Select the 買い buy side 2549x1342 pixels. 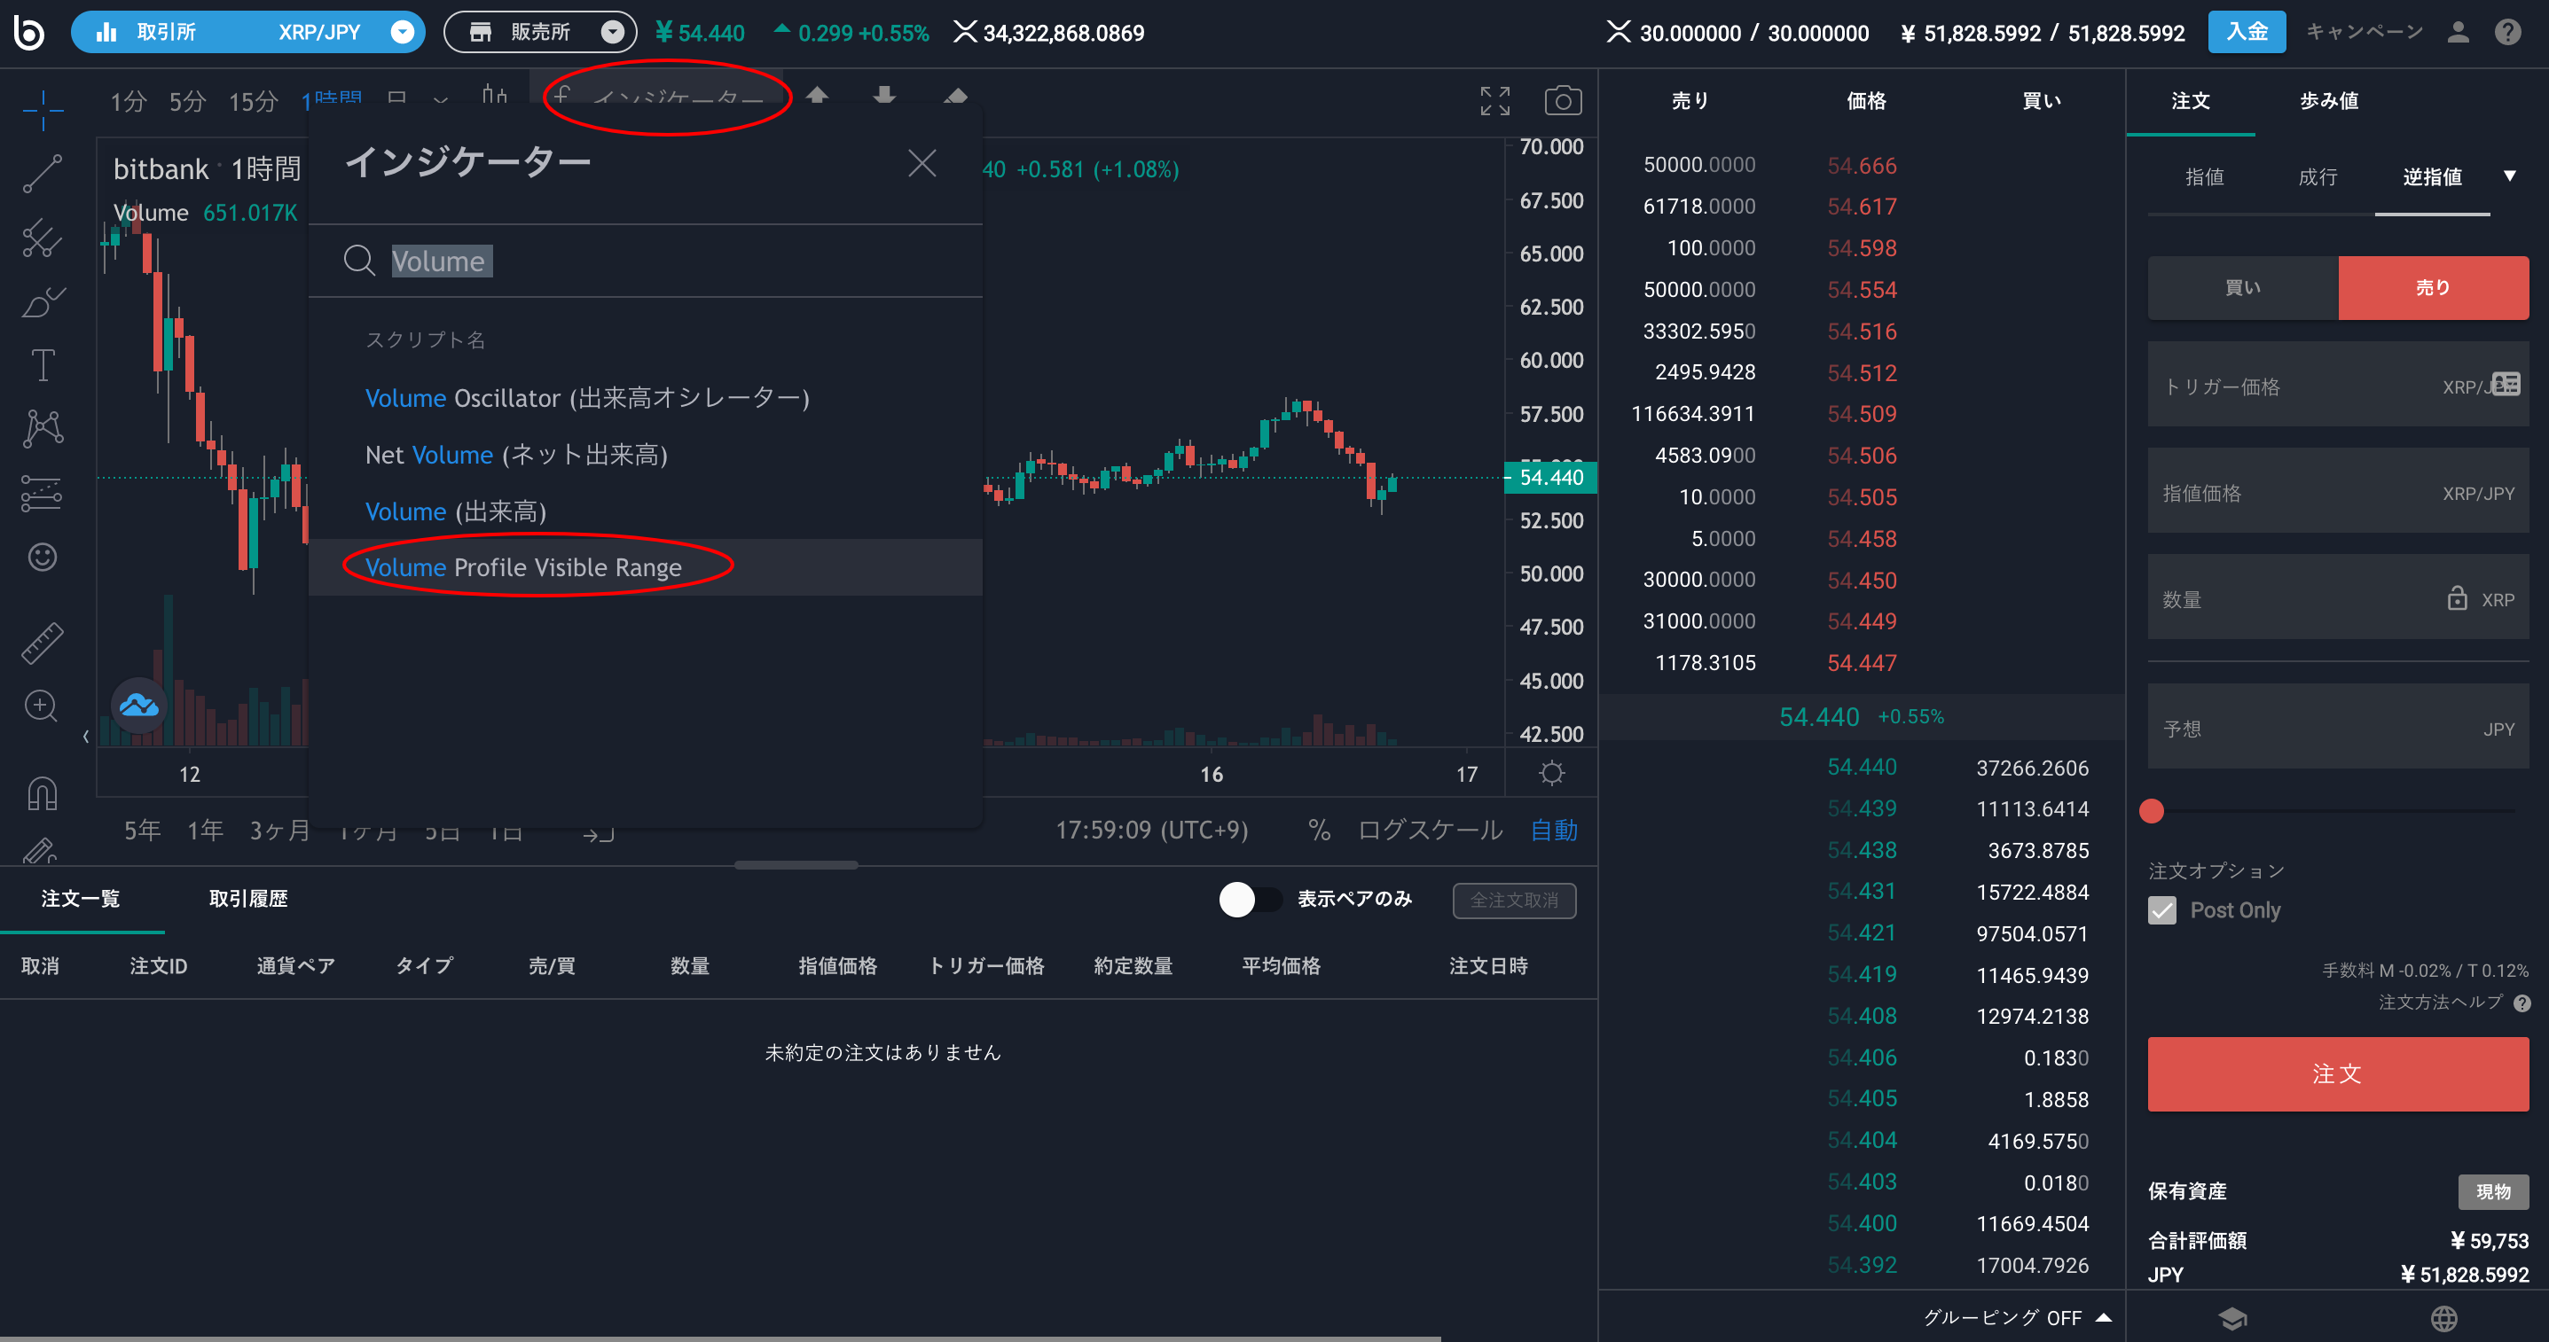(2242, 288)
